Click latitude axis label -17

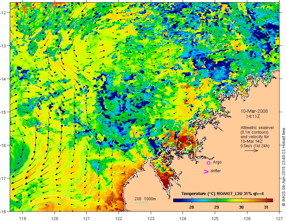tap(3, 178)
